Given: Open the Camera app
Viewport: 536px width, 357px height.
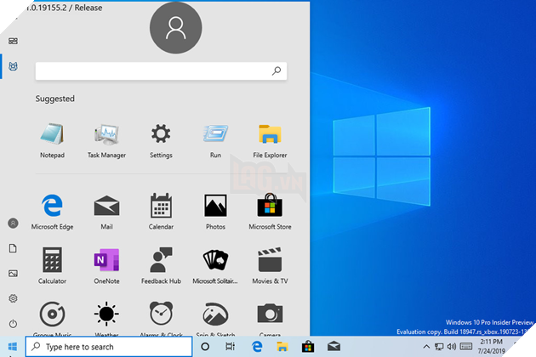Looking at the screenshot, I should (270, 318).
